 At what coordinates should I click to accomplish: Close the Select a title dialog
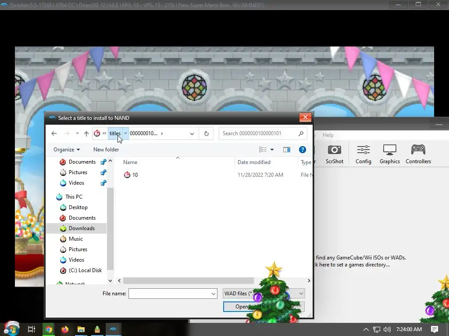click(x=305, y=117)
